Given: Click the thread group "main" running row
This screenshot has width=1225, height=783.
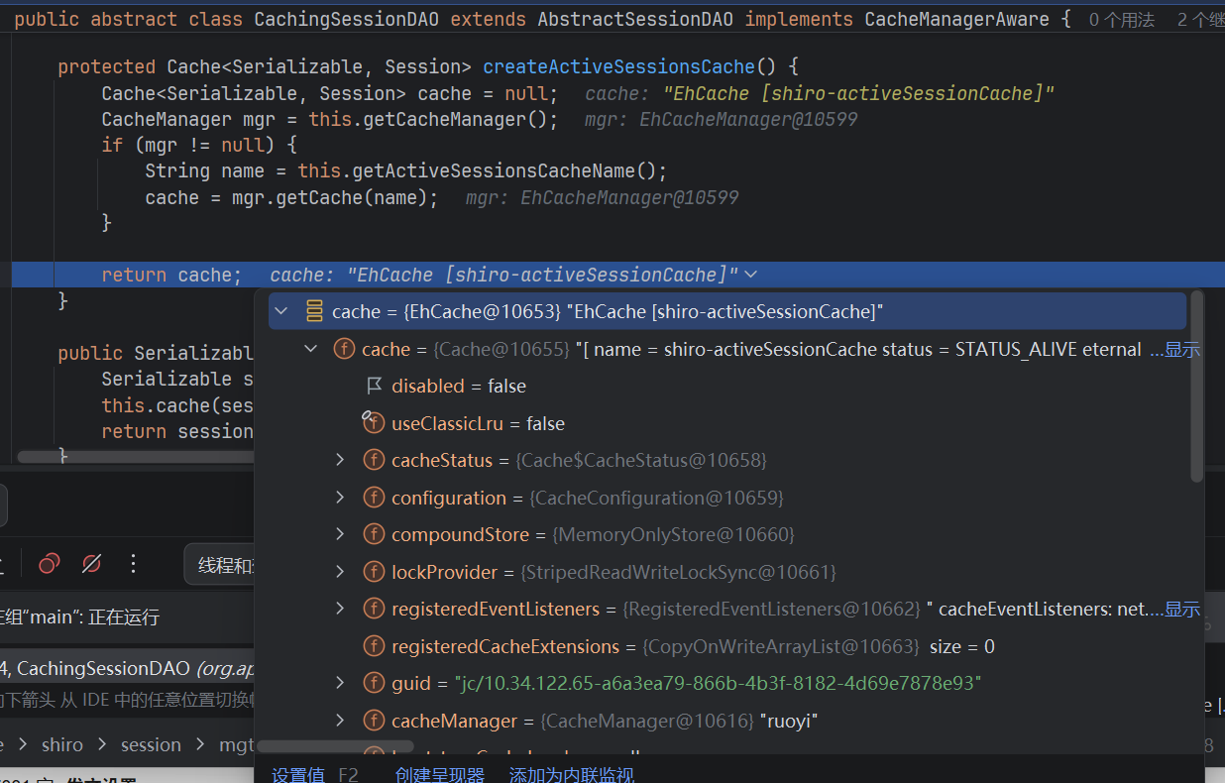Looking at the screenshot, I should 127,617.
